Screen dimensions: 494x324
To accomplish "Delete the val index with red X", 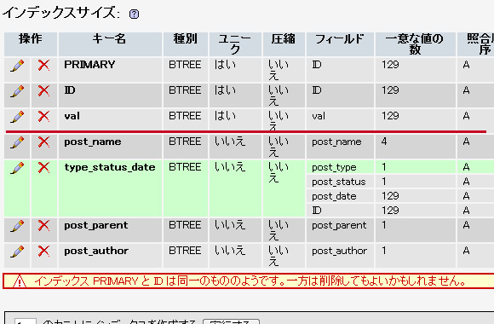I will [x=43, y=117].
